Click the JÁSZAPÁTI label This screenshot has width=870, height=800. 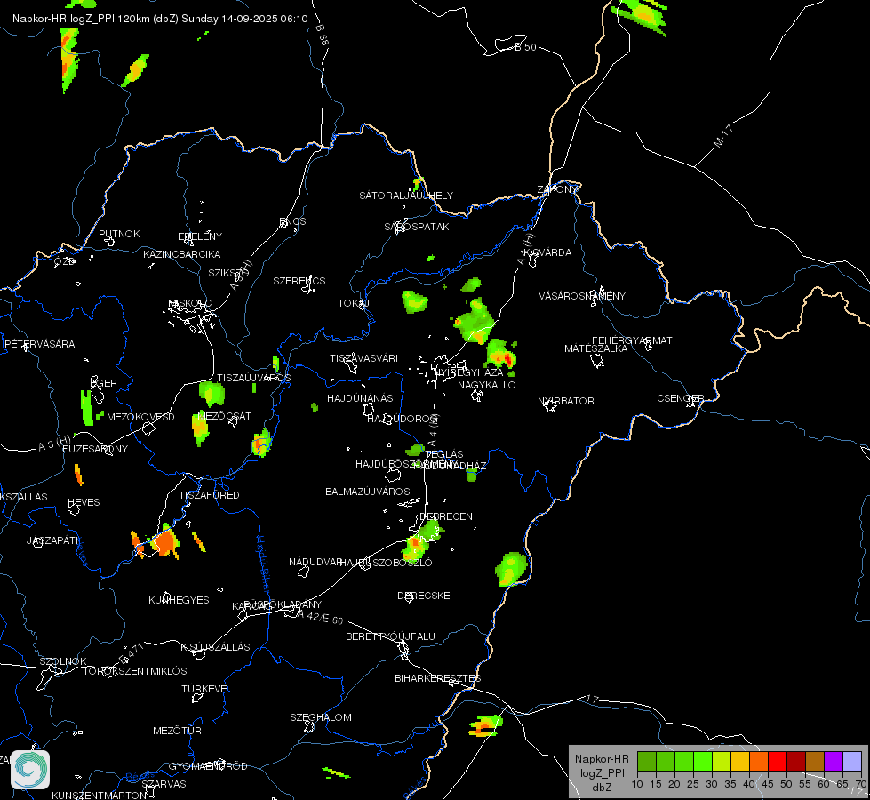pos(52,540)
